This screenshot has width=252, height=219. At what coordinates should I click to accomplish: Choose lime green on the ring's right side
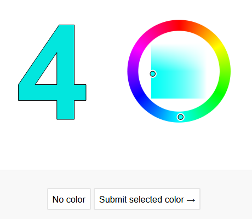pos(225,71)
